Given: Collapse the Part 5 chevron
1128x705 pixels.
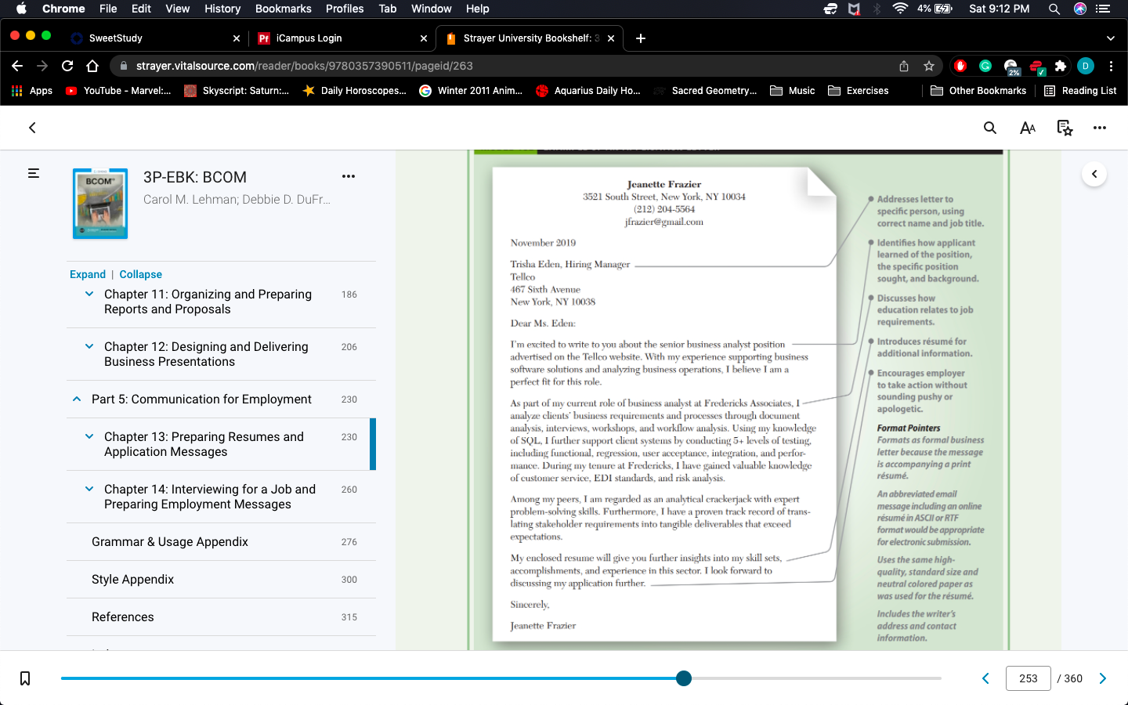Looking at the screenshot, I should [x=77, y=399].
